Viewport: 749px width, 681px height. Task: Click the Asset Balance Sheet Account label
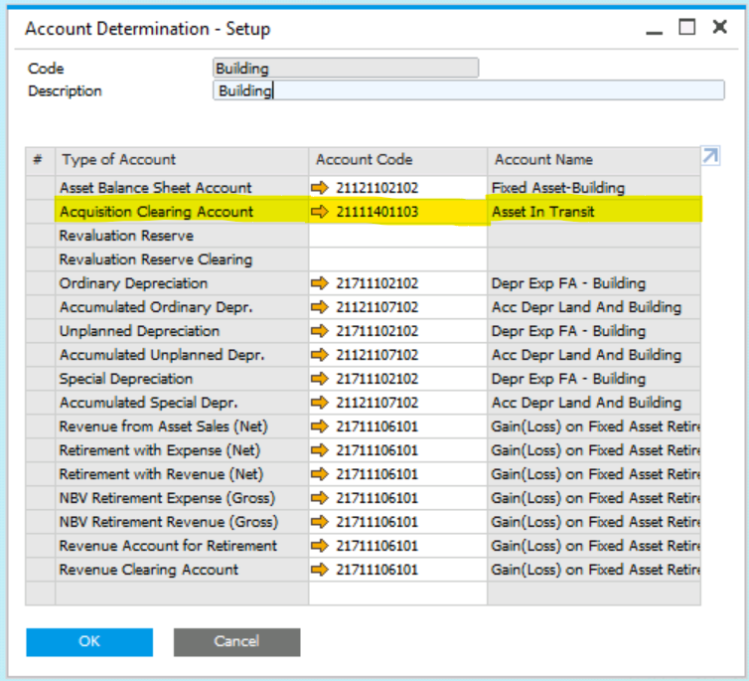click(155, 188)
